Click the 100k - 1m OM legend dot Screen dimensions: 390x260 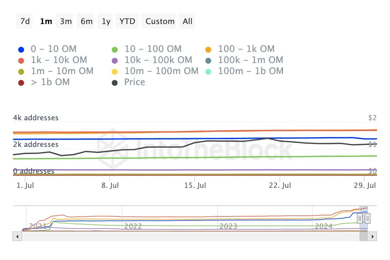pyautogui.click(x=208, y=60)
